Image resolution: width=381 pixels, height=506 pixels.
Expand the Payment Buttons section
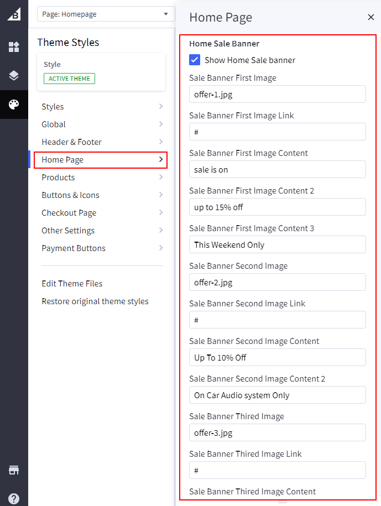(102, 248)
